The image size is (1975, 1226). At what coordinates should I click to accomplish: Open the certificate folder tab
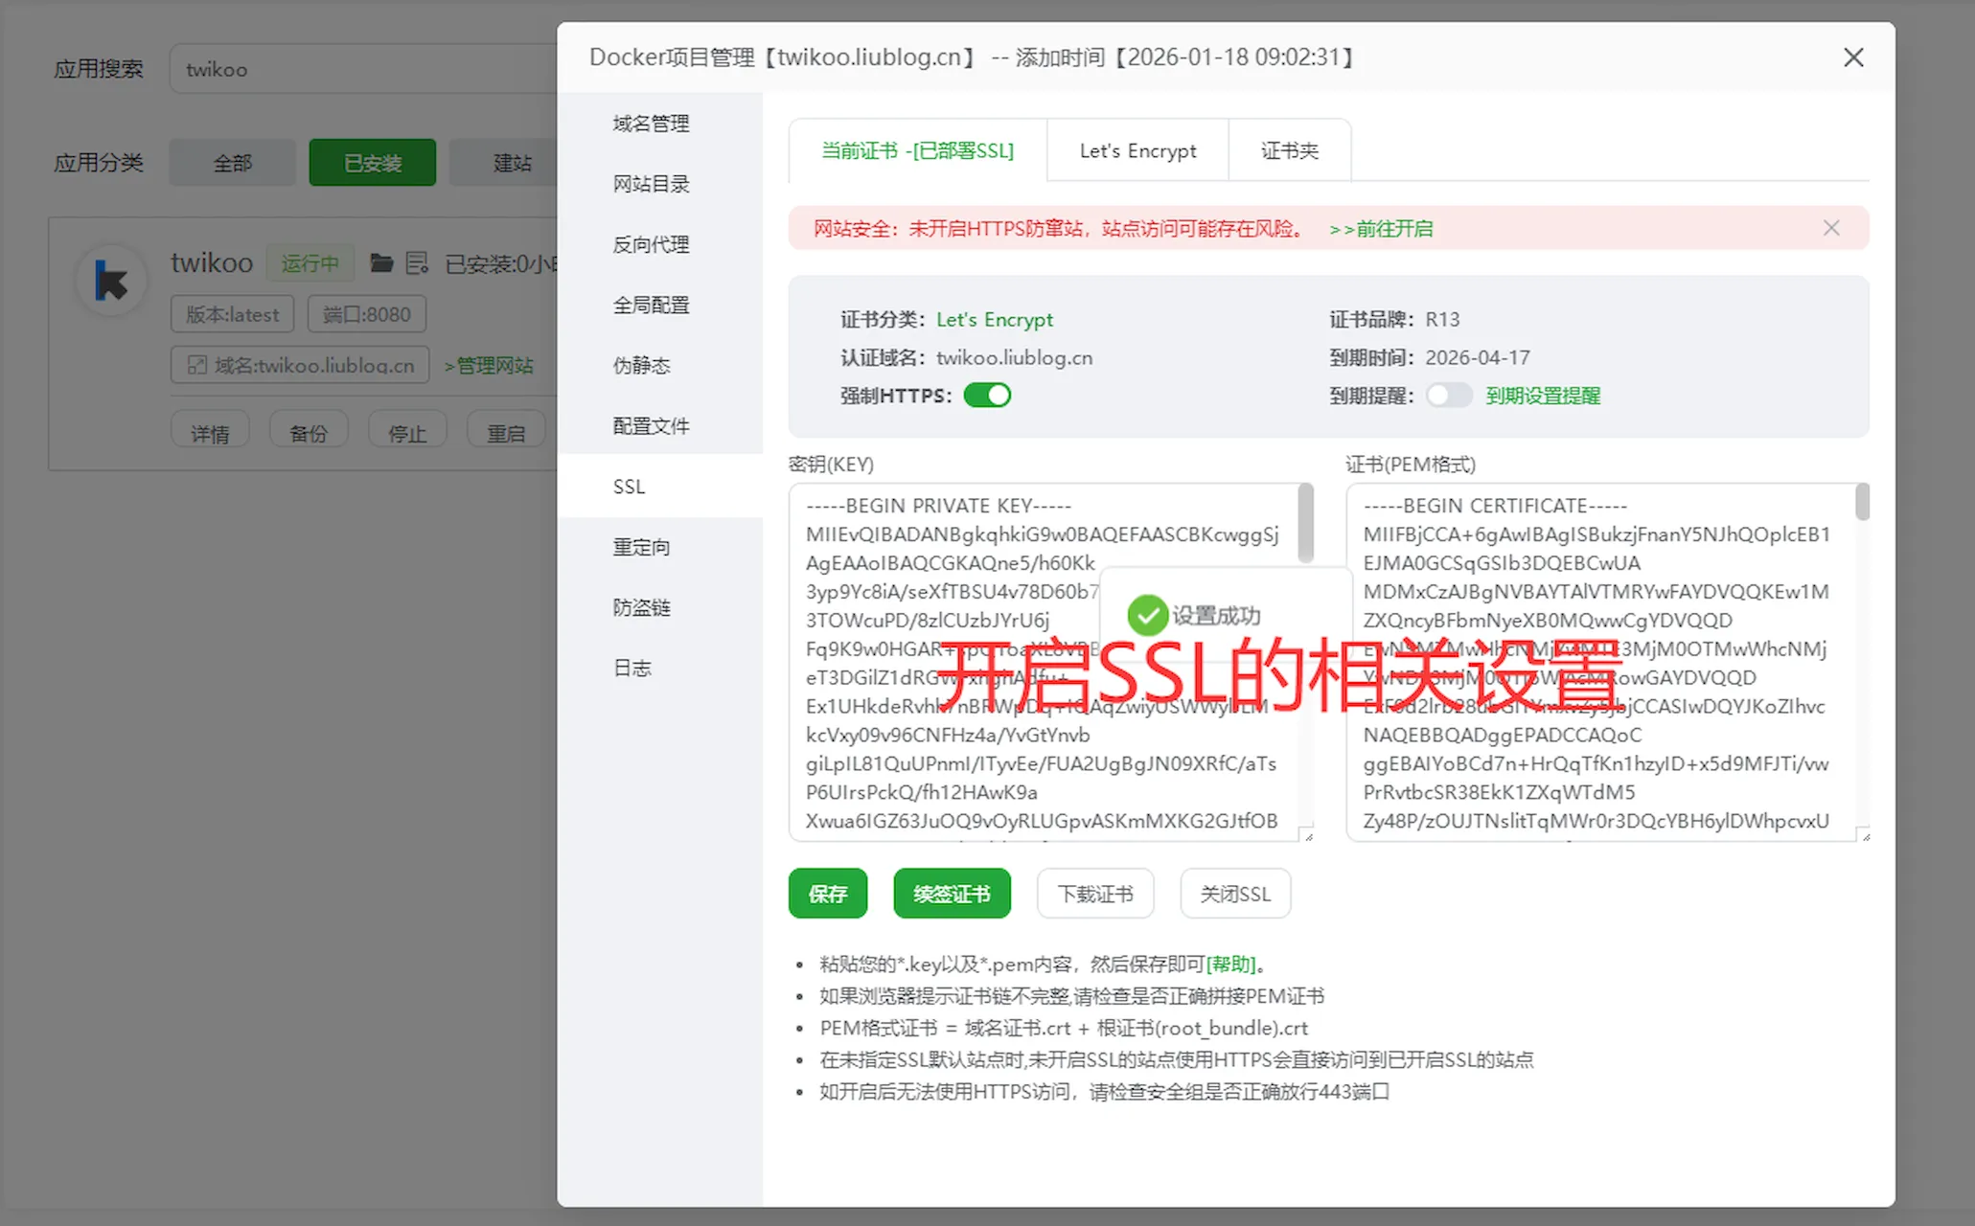[1289, 150]
